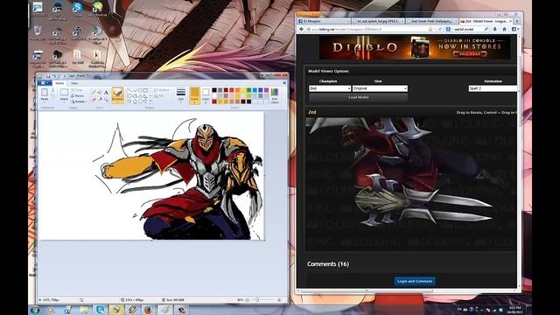Switch to the Zed Sneak Peek Wallpaper tab

tap(432, 21)
